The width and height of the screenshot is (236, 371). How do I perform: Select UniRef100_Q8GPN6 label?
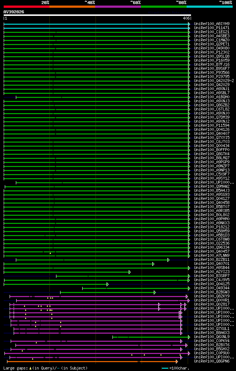[212, 361]
